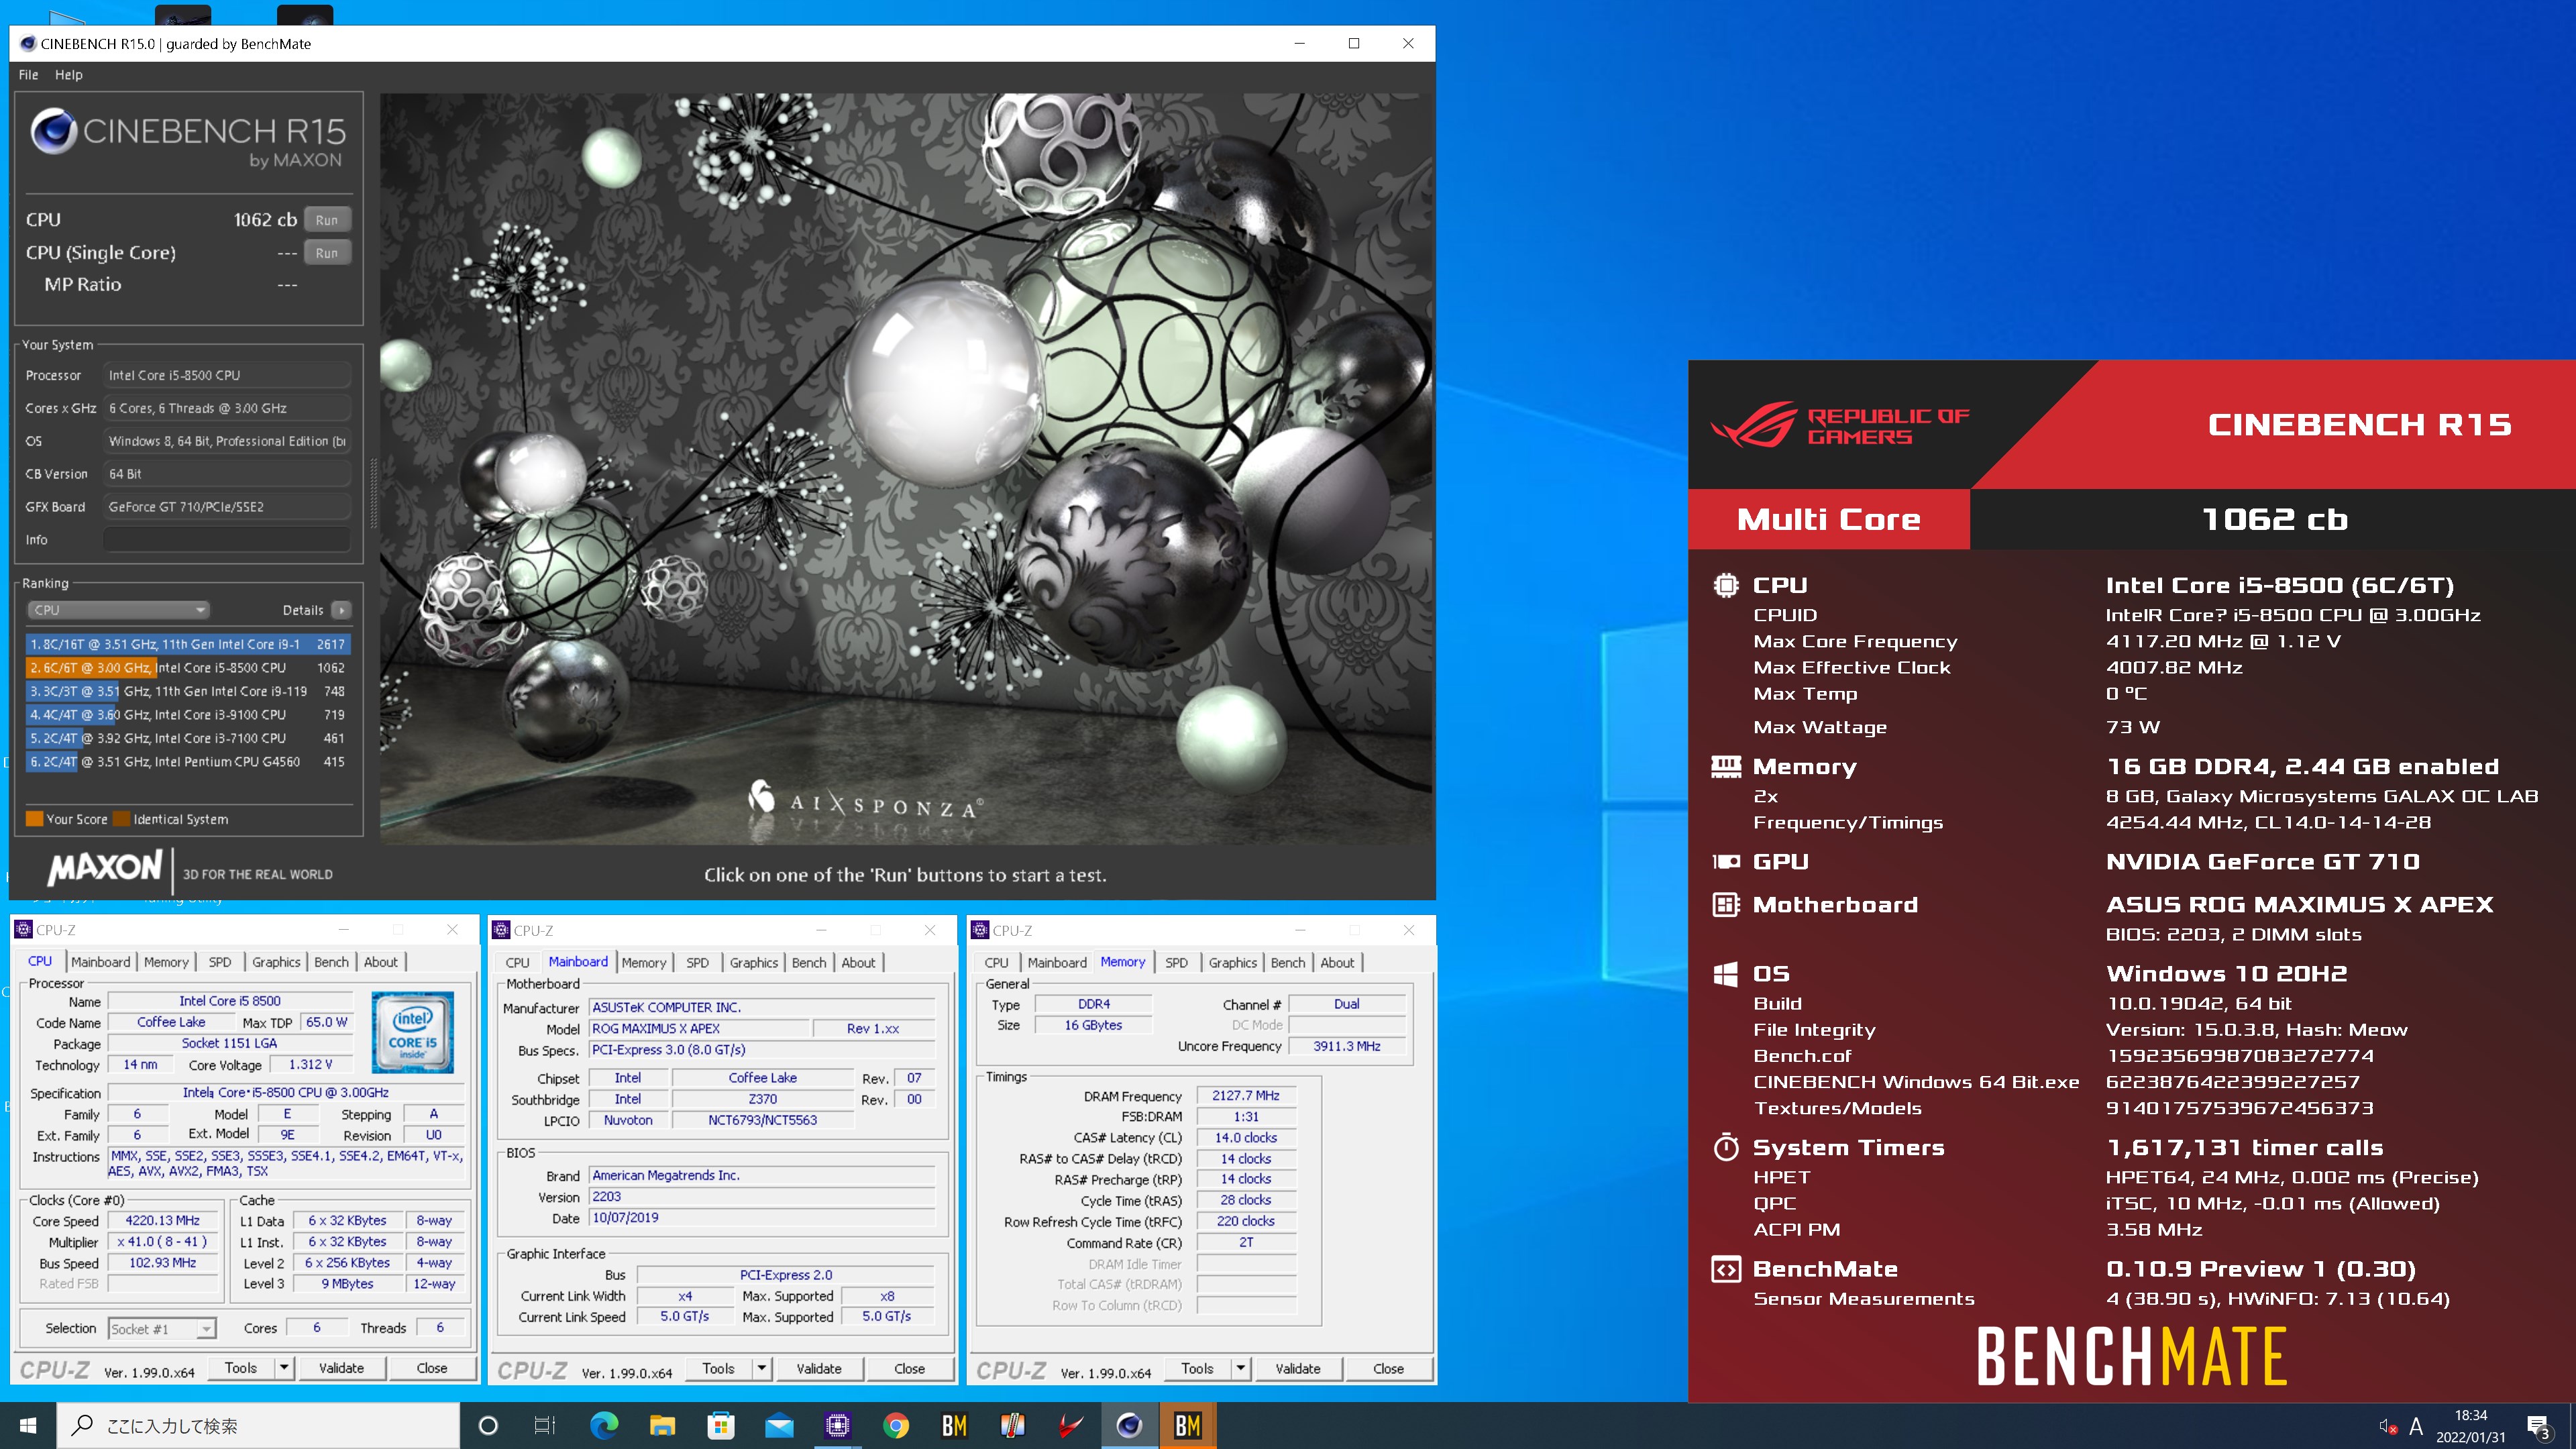Image resolution: width=2576 pixels, height=1449 pixels.
Task: Open SPD tab in Memory CPU-Z window
Action: point(1176,963)
